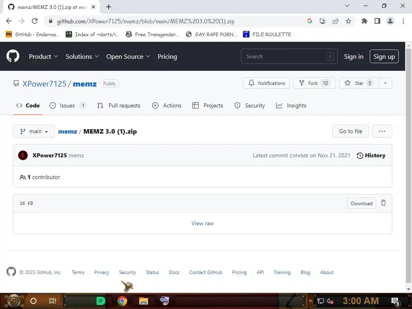This screenshot has height=309, width=412.
Task: Open the XPower7125 owner link
Action: (x=44, y=84)
